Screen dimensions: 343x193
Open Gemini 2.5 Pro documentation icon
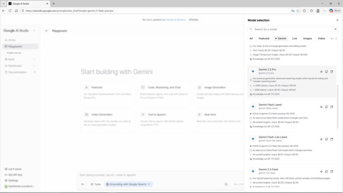(332, 72)
